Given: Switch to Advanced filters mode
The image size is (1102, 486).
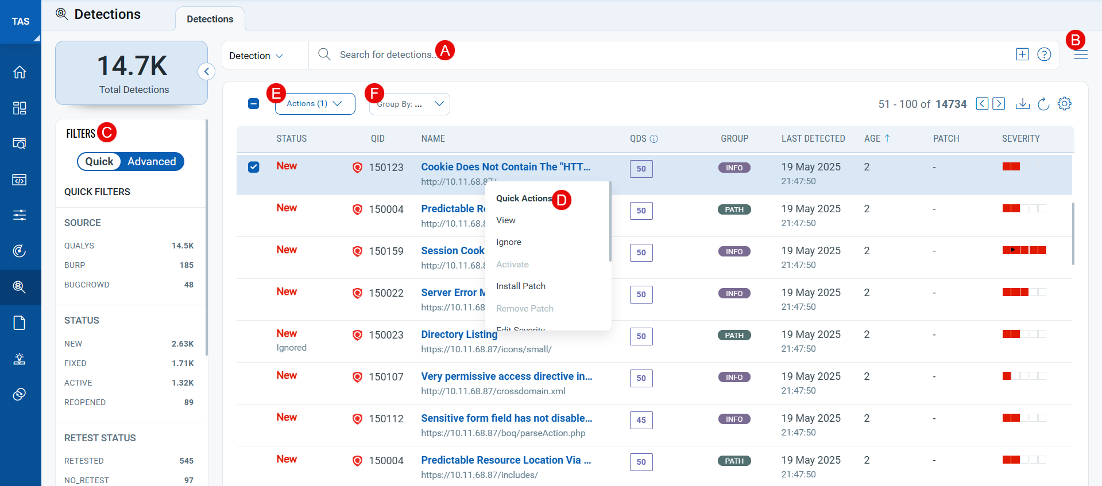Looking at the screenshot, I should coord(152,162).
